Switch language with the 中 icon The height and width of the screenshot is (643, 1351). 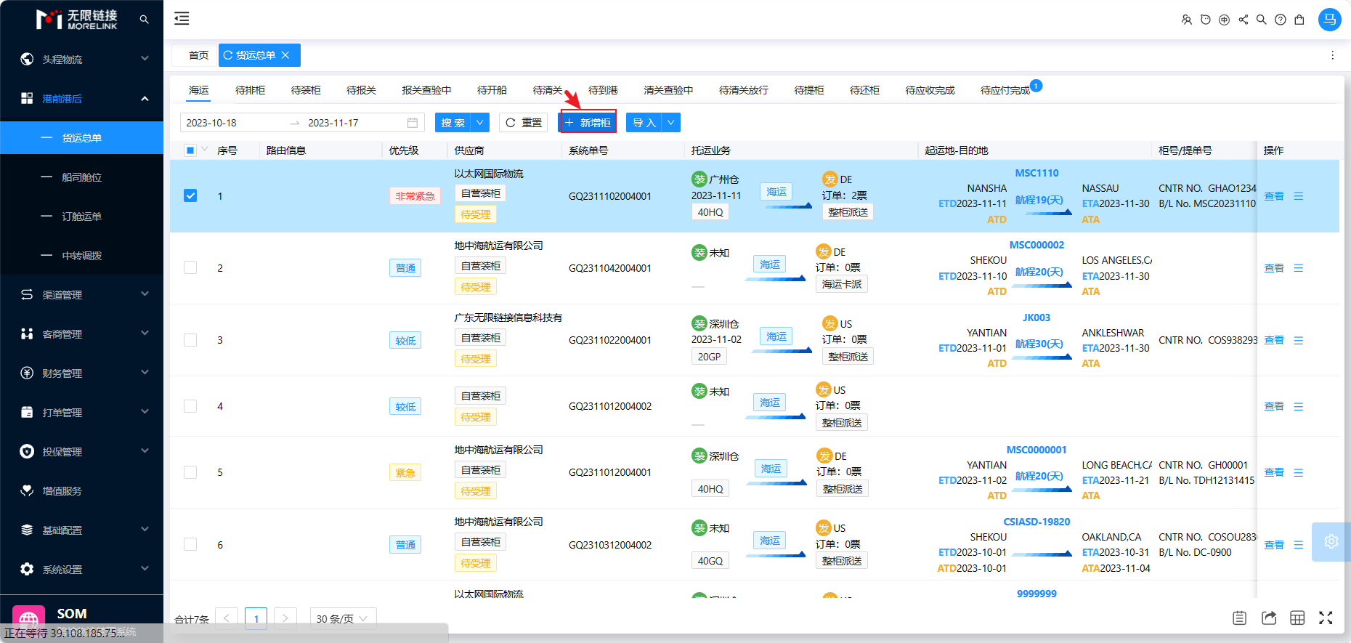click(1225, 20)
